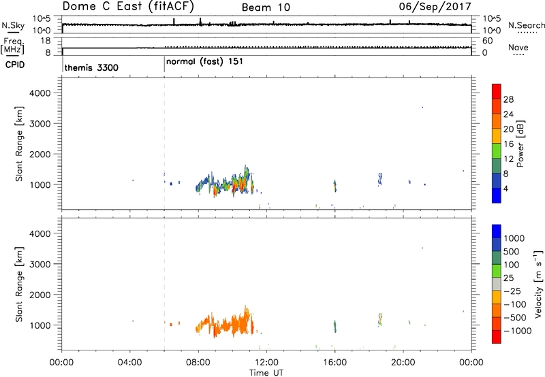Click the "60" tick of the Nave axis
This screenshot has width=545, height=377.
[487, 41]
